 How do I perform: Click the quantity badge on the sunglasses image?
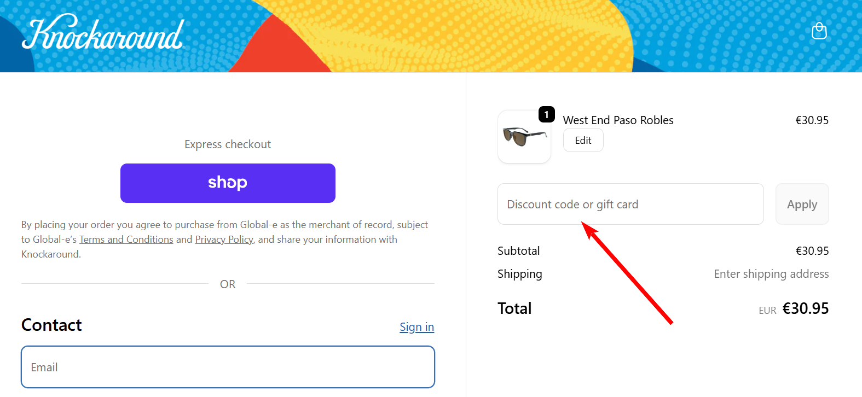click(546, 114)
